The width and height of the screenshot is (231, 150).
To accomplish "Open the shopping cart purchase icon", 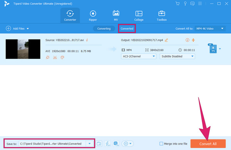I will pyautogui.click(x=177, y=3).
